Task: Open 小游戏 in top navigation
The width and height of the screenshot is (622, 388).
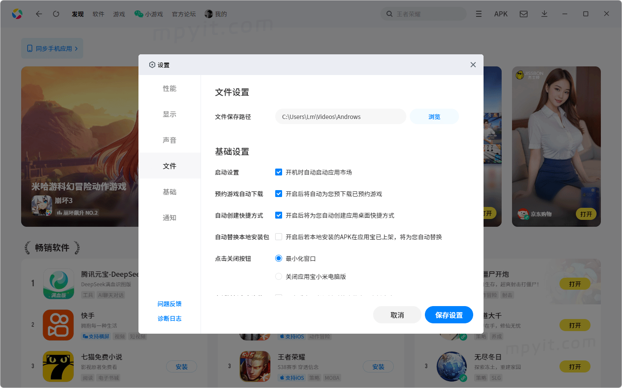Action: tap(149, 14)
